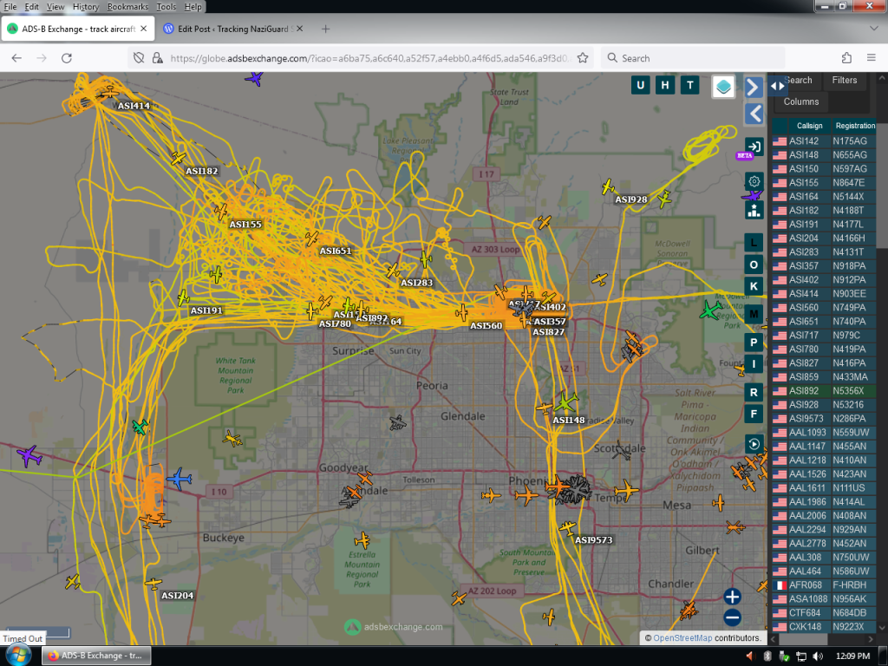Select the AFR068 row
This screenshot has height=666, width=888.
pyautogui.click(x=824, y=585)
